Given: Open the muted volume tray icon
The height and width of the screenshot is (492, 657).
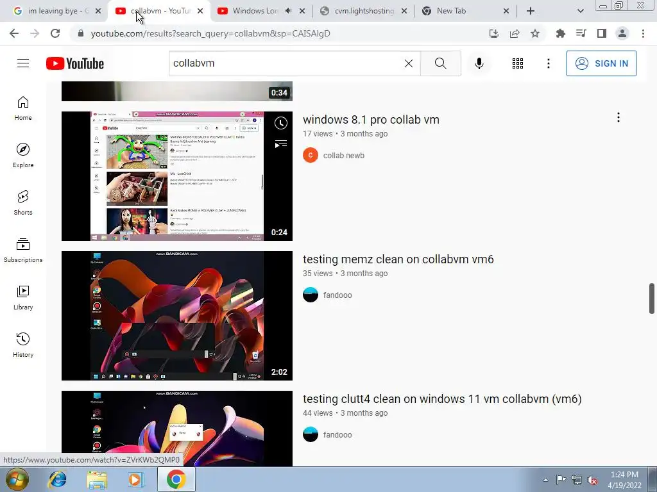Looking at the screenshot, I should point(592,480).
